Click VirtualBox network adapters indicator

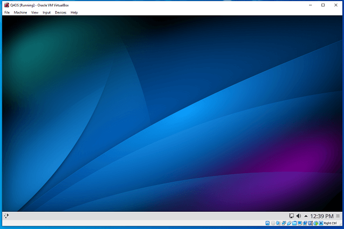284,223
